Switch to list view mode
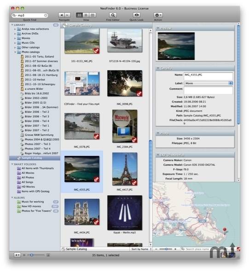Image resolution: width=249 pixels, height=272 pixels. tap(86, 15)
